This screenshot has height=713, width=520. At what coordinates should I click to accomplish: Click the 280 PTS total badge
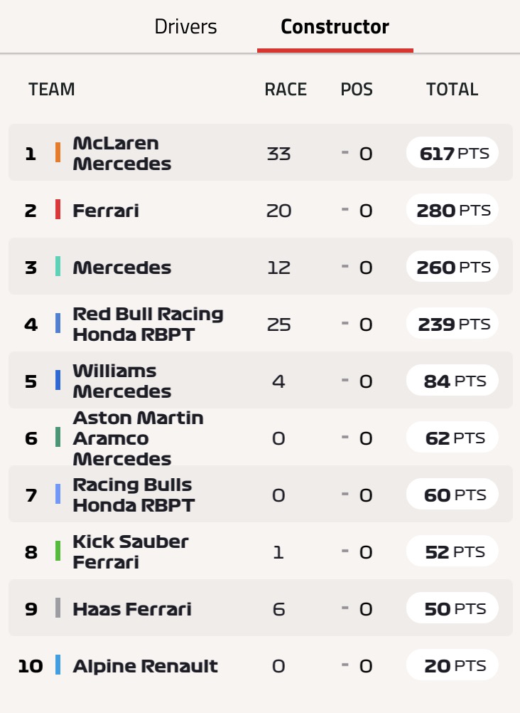point(453,209)
